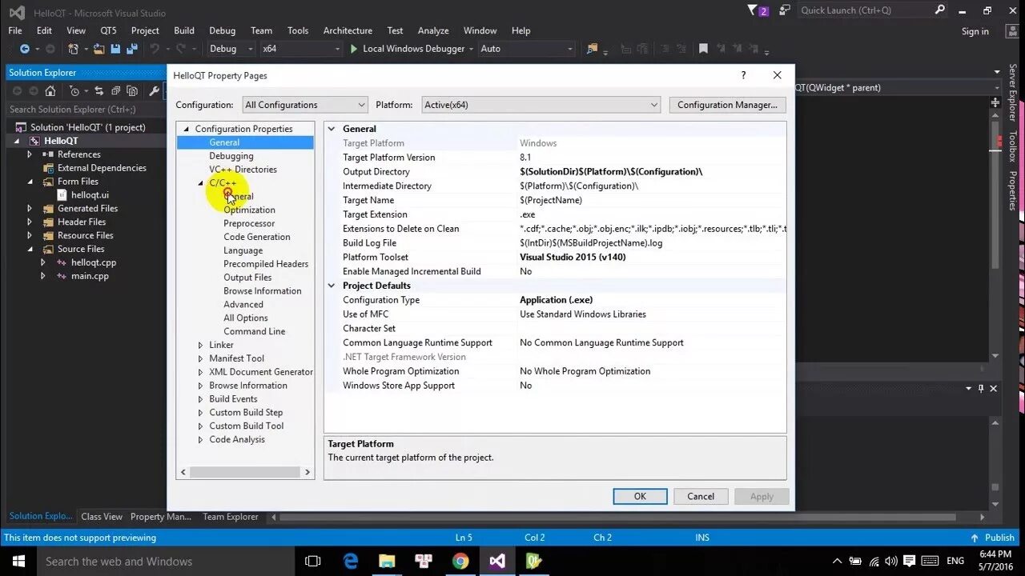The width and height of the screenshot is (1025, 576).
Task: Click Collapse All icon in Solution Explorer
Action: coord(115,91)
